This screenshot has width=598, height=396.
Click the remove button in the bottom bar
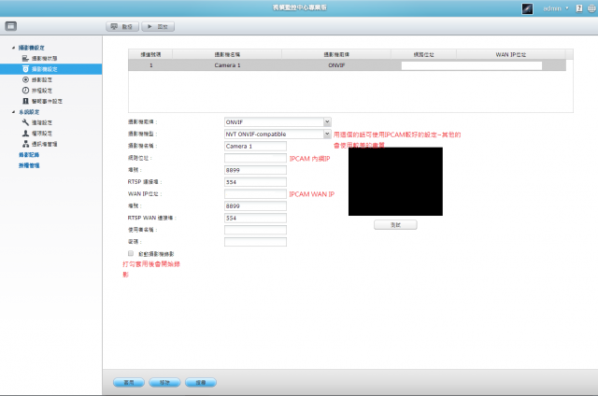(x=164, y=382)
